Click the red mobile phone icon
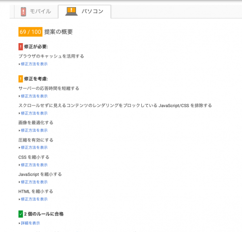242x232 pixels. 23,12
